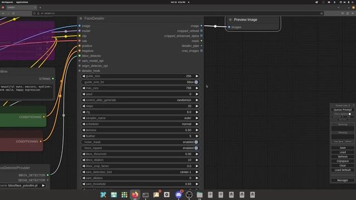The height and width of the screenshot is (200, 356).
Task: Click the image output socket on FaceDetailer
Action: [201, 26]
